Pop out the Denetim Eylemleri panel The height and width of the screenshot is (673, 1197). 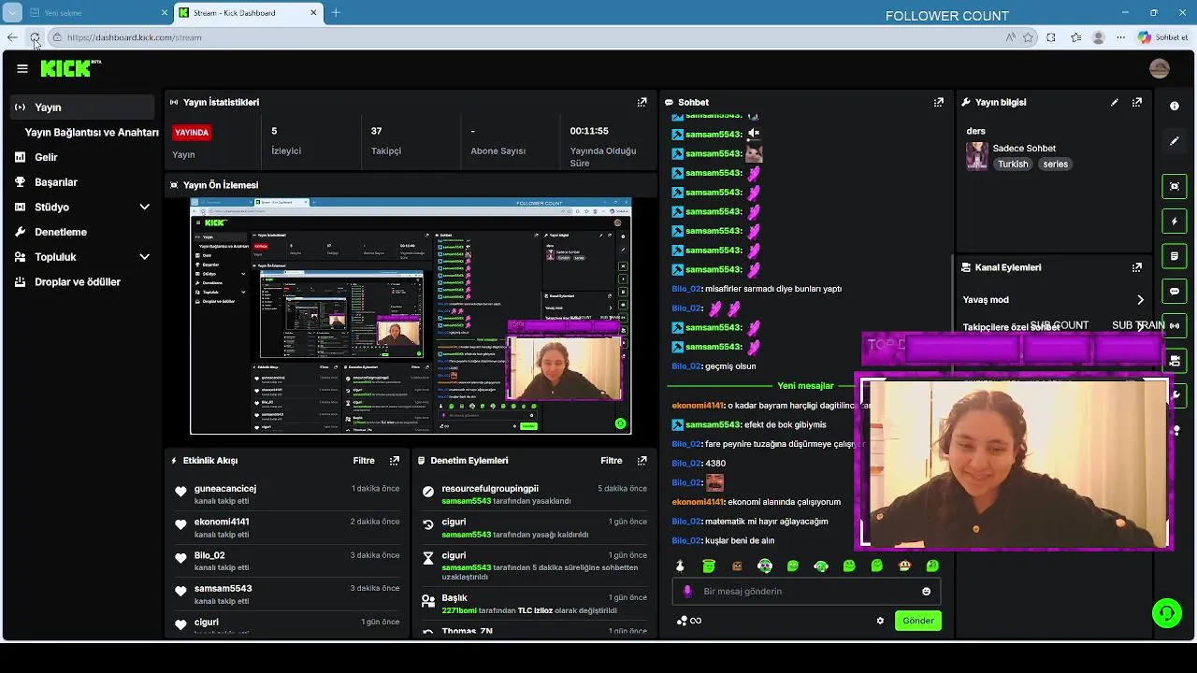coord(642,461)
